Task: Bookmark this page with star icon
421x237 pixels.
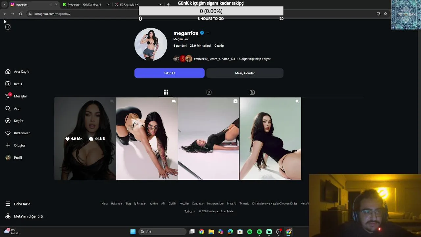Action: [x=385, y=14]
